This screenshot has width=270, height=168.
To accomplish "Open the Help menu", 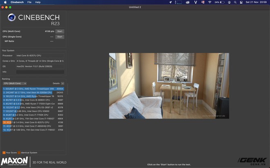I will point(38,2).
